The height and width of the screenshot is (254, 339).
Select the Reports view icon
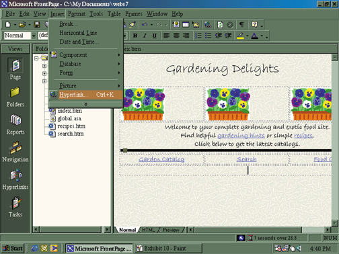[x=15, y=120]
